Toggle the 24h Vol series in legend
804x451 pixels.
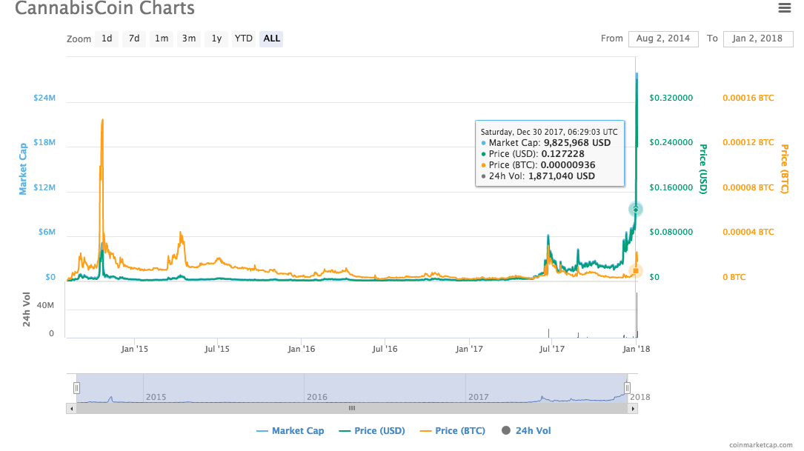tap(526, 430)
